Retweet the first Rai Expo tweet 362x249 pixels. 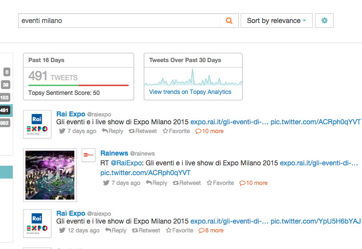[143, 131]
